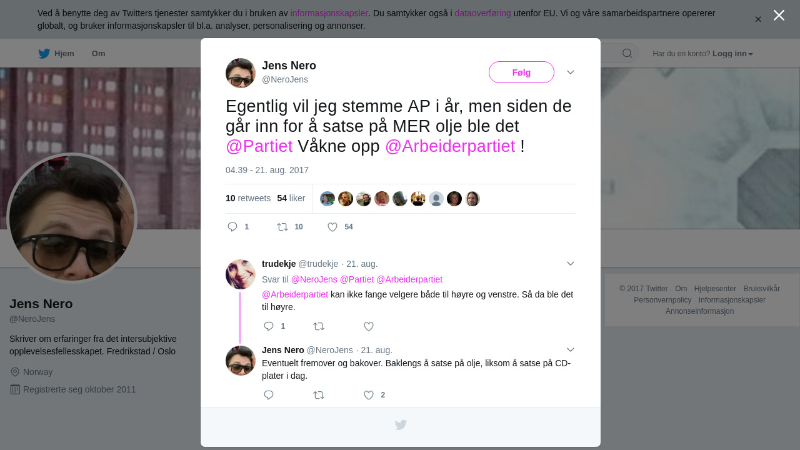Like the main tweet with 54 likes
This screenshot has width=800, height=450.
(332, 227)
